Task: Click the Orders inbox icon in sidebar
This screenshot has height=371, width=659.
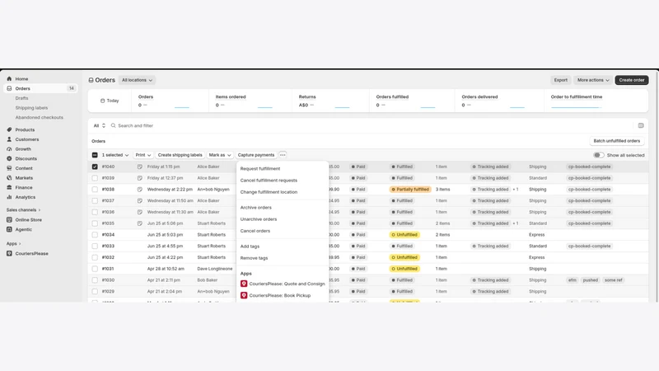Action: (x=9, y=88)
